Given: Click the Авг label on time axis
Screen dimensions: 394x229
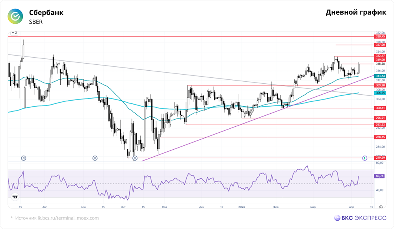Looking at the screenshot, I should (45, 207).
